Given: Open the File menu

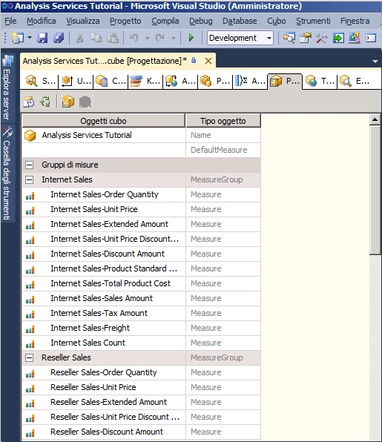Looking at the screenshot, I should [x=10, y=21].
